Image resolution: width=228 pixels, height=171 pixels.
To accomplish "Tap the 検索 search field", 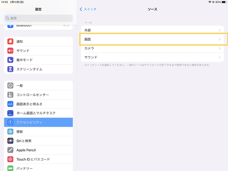I will click(x=38, y=18).
